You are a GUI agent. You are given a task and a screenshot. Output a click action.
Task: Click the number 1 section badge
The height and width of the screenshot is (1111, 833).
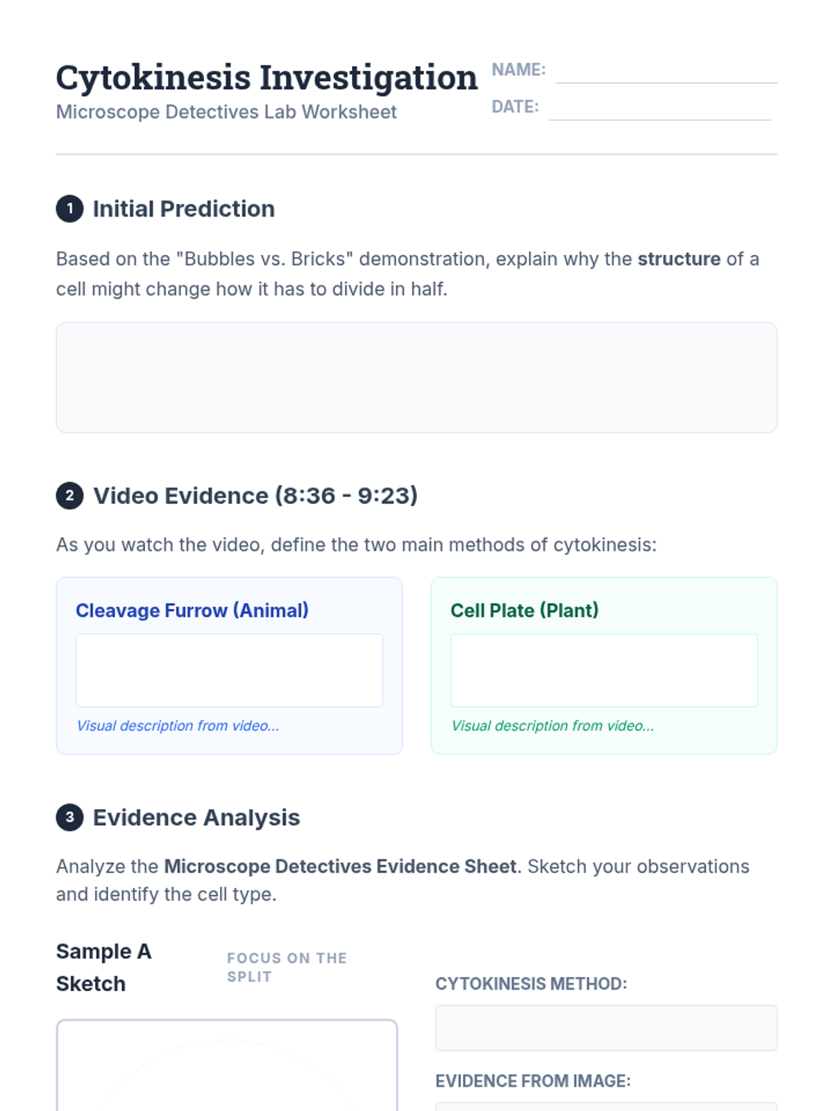[x=69, y=209]
